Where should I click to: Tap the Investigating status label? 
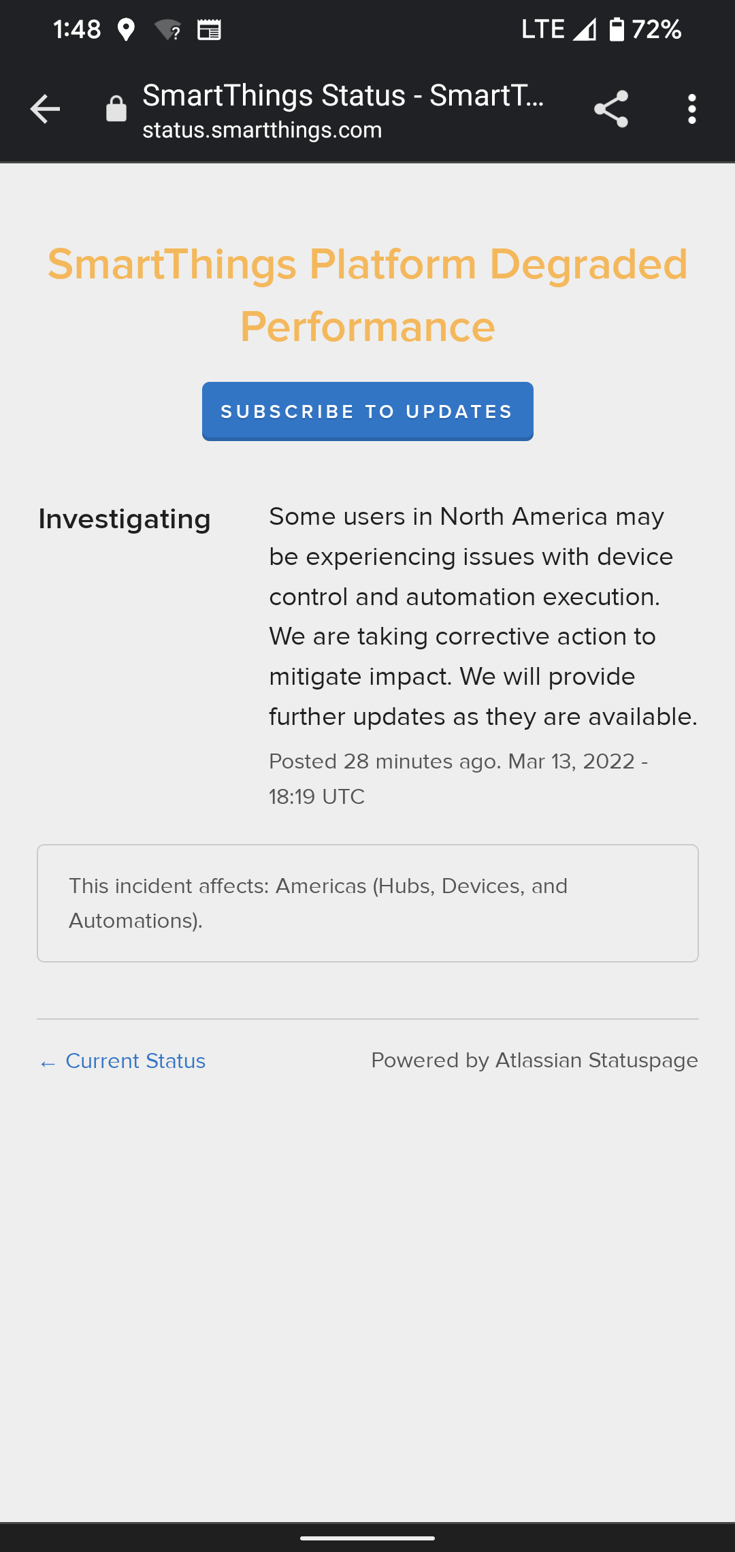coord(124,518)
